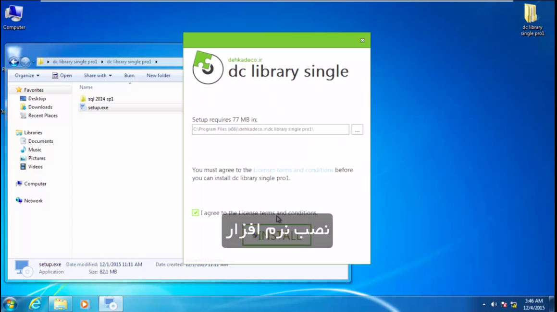The height and width of the screenshot is (312, 557).
Task: Select the sql 2014 sp1 folder
Action: [x=100, y=99]
